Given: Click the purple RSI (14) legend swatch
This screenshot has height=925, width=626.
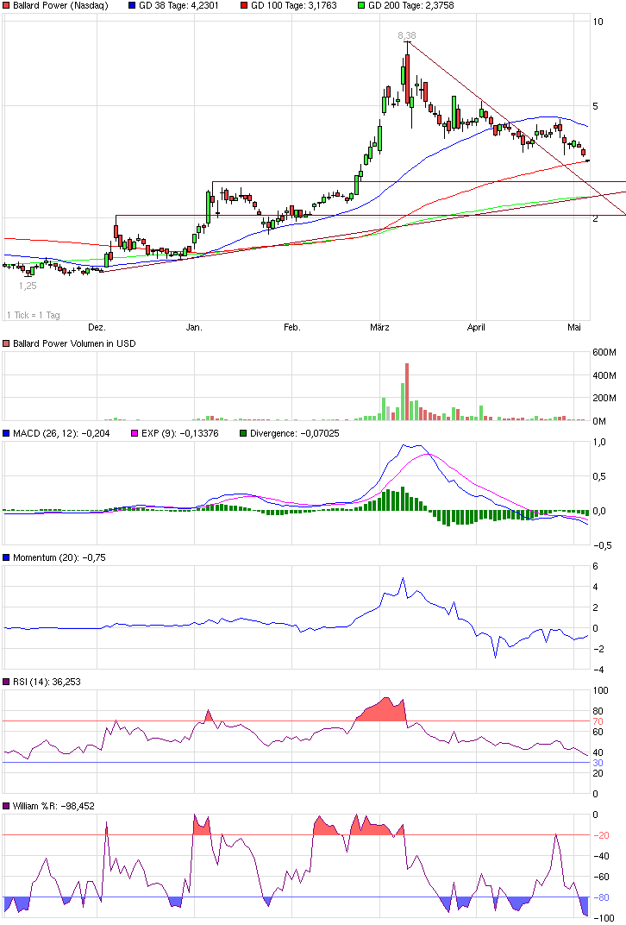Looking at the screenshot, I should point(6,682).
